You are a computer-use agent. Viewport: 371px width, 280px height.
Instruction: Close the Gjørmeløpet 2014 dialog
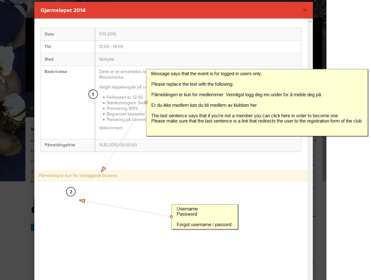(x=305, y=10)
